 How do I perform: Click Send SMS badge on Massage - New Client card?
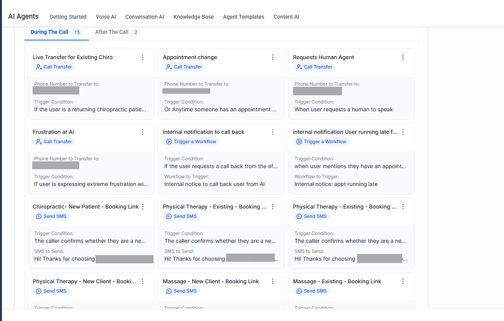click(181, 291)
